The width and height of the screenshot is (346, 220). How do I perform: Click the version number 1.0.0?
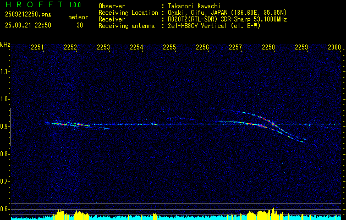pos(75,4)
